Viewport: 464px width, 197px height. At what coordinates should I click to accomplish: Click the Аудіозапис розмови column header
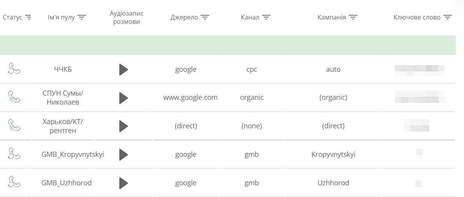[126, 18]
